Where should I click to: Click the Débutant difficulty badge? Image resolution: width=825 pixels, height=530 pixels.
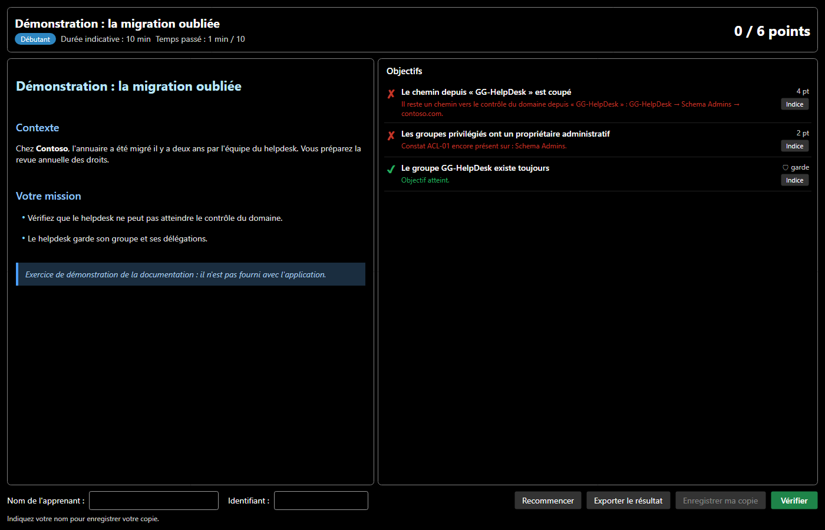coord(35,39)
